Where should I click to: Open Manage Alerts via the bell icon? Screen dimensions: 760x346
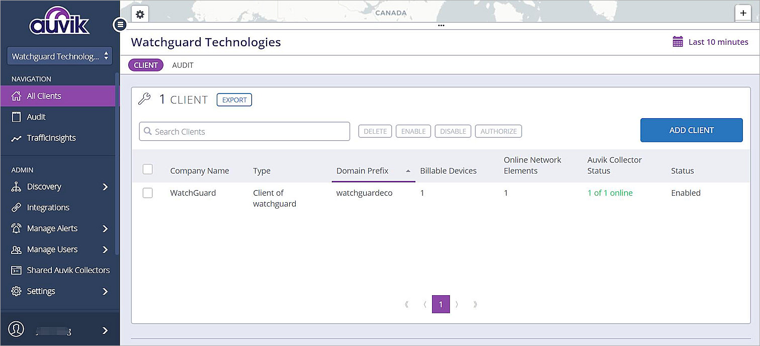tap(16, 228)
